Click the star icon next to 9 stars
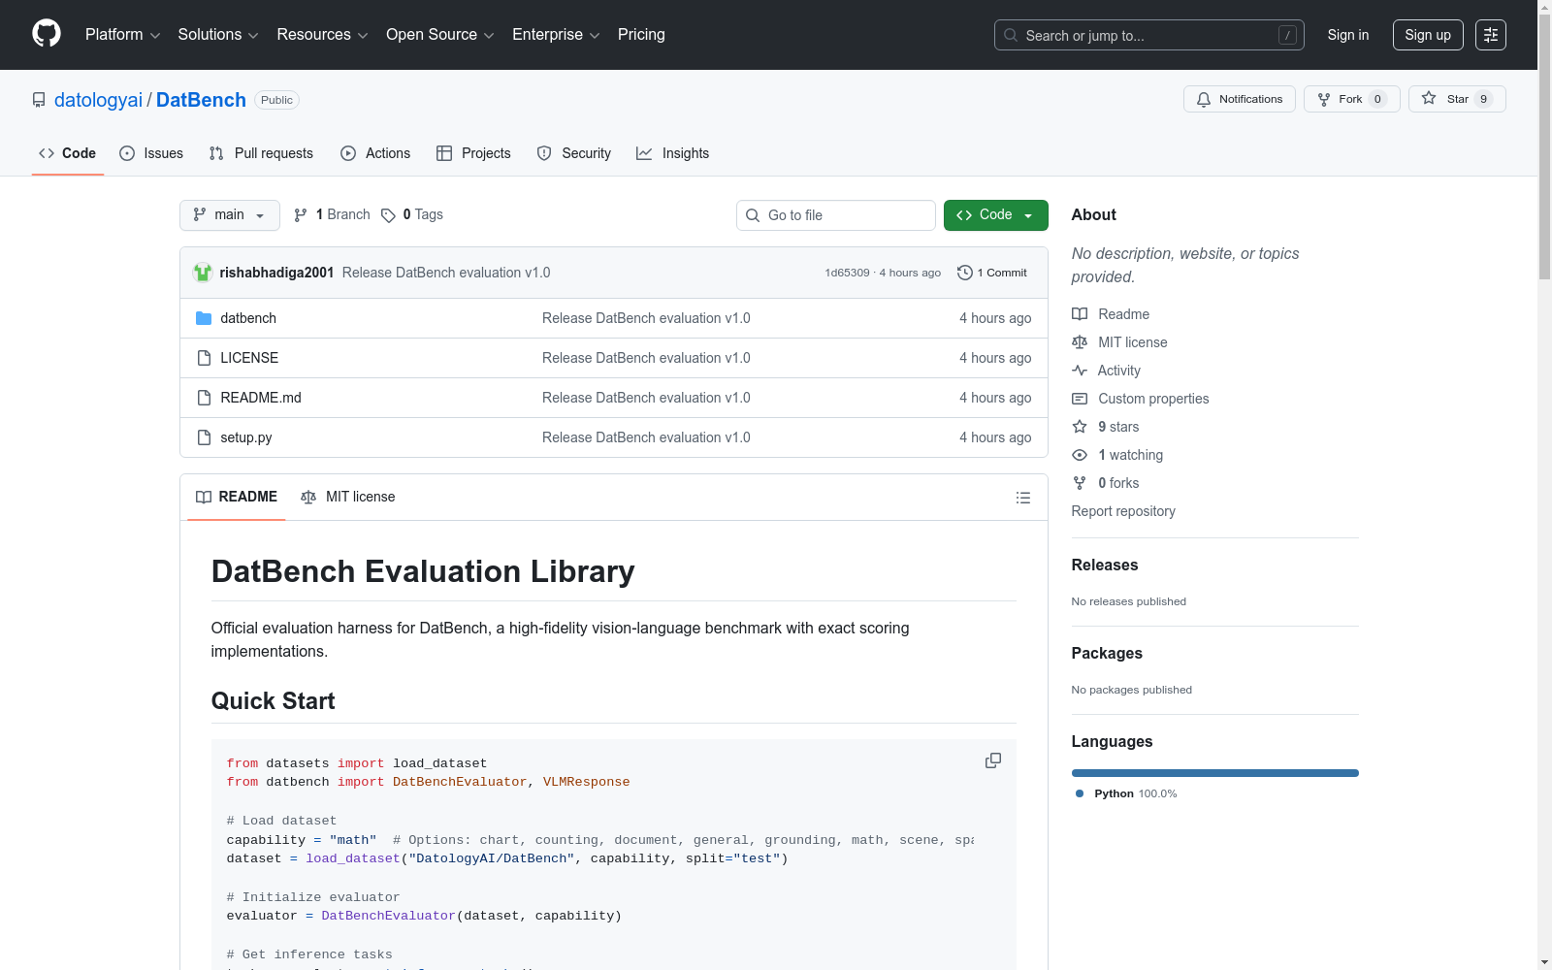Viewport: 1552px width, 970px height. pyautogui.click(x=1080, y=427)
